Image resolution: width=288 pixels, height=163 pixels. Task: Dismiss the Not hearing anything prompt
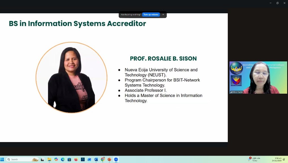tap(163, 15)
